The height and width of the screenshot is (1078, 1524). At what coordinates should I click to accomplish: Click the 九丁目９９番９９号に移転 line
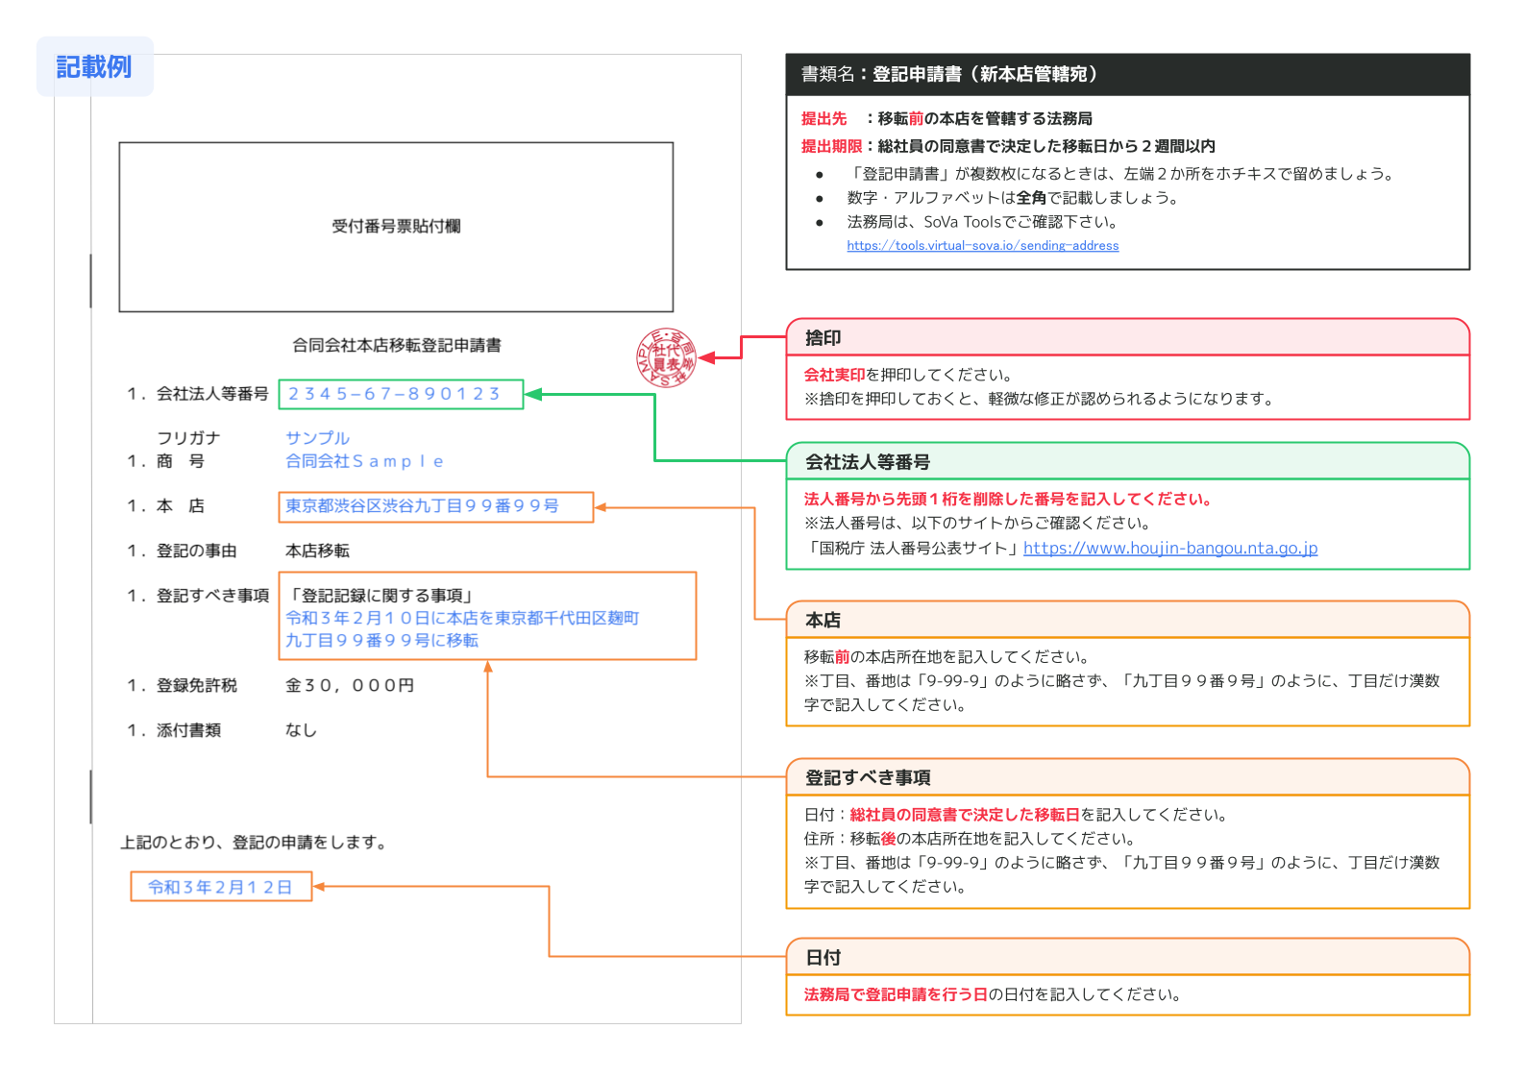(381, 641)
